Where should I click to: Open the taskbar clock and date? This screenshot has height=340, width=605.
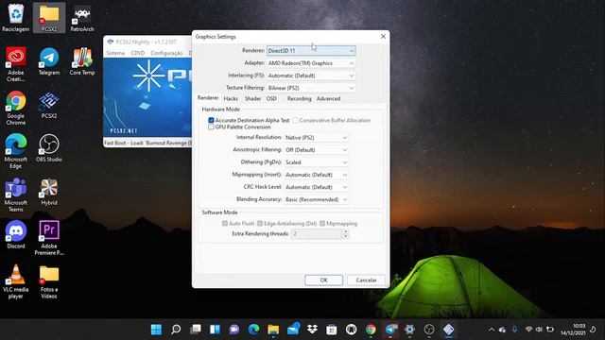point(574,330)
